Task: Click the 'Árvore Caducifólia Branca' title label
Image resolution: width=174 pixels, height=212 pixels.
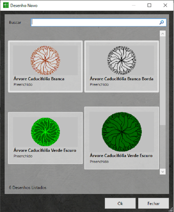Action: [39, 79]
